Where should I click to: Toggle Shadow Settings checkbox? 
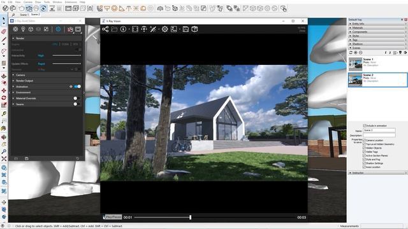tap(364, 163)
